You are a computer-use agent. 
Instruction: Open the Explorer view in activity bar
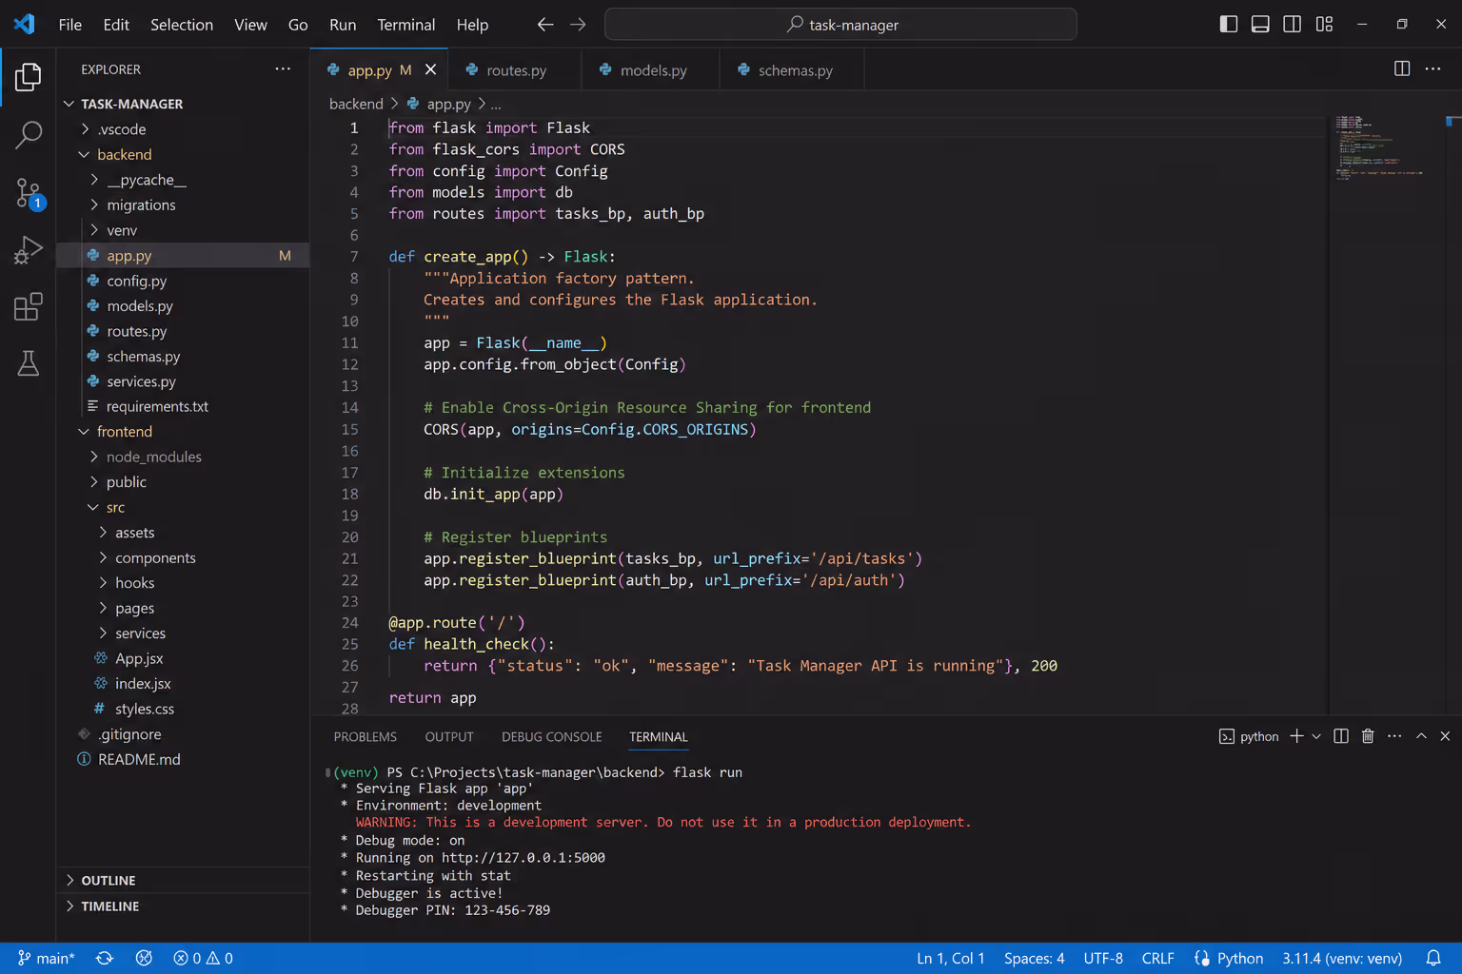pos(29,77)
